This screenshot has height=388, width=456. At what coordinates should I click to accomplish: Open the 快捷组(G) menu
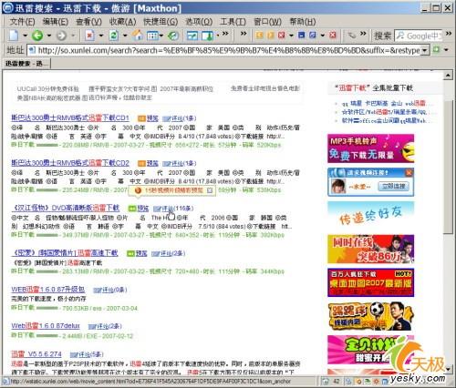pos(161,22)
